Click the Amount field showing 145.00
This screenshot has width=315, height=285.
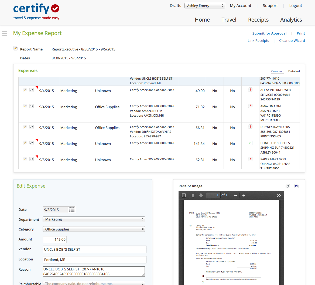point(55,239)
